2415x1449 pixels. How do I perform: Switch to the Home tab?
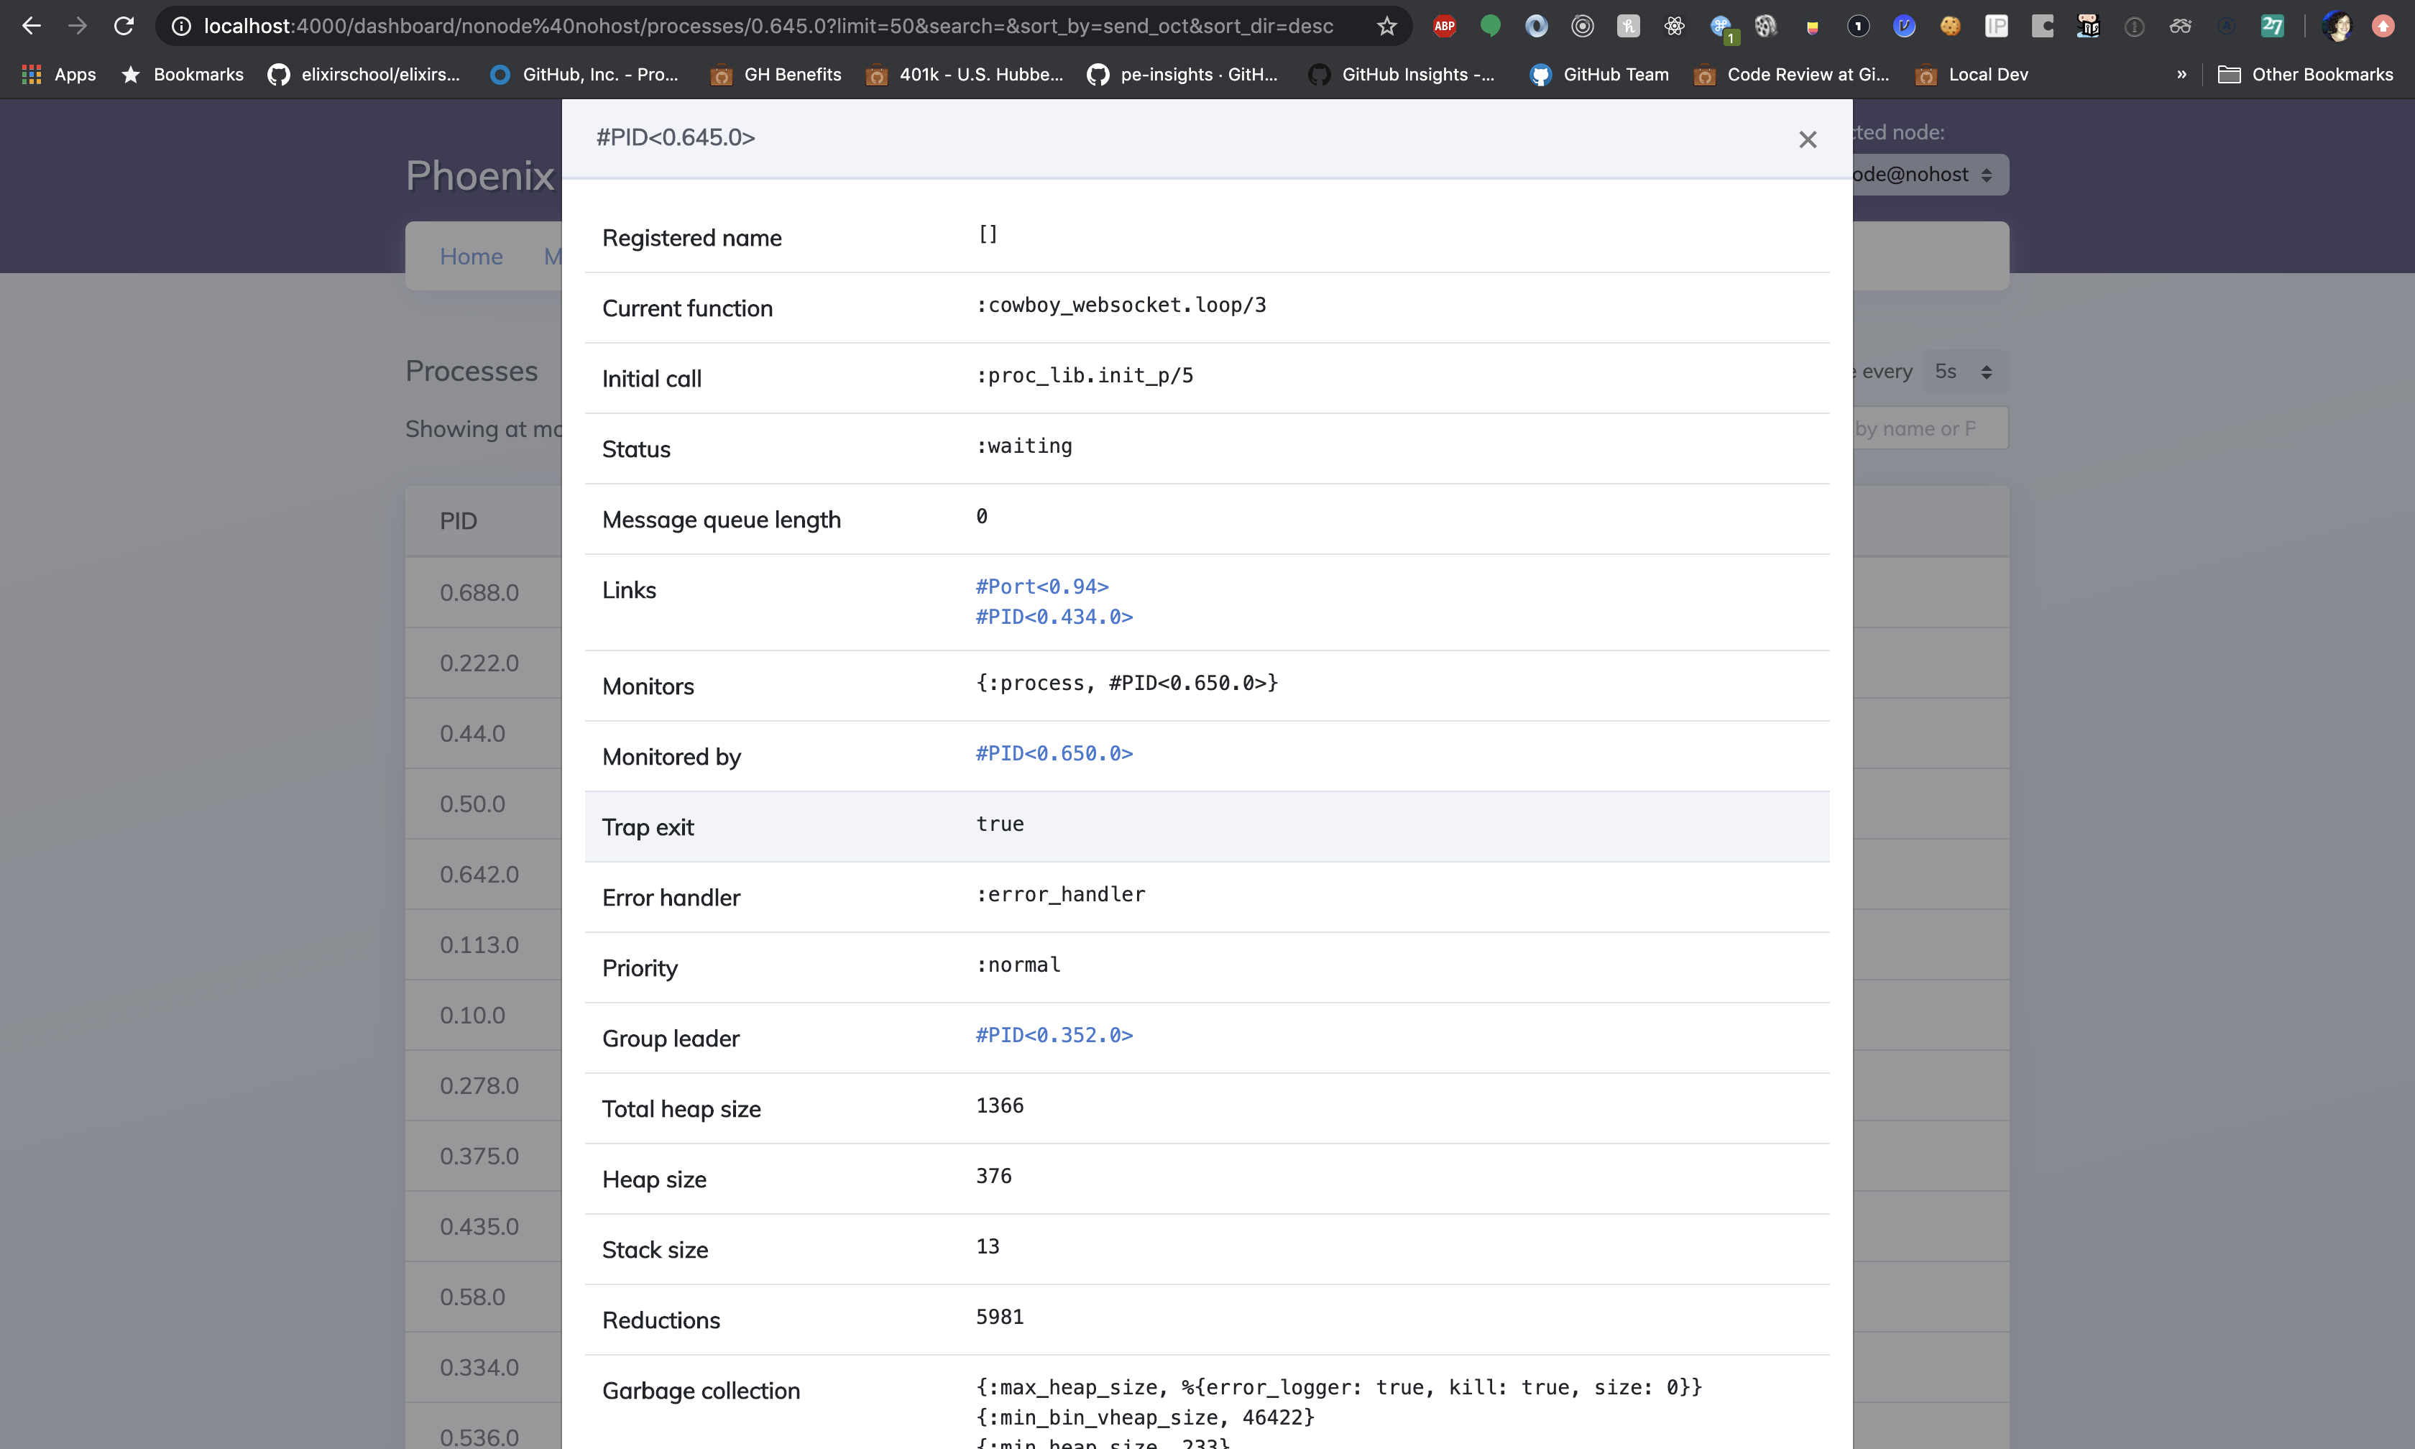[471, 257]
